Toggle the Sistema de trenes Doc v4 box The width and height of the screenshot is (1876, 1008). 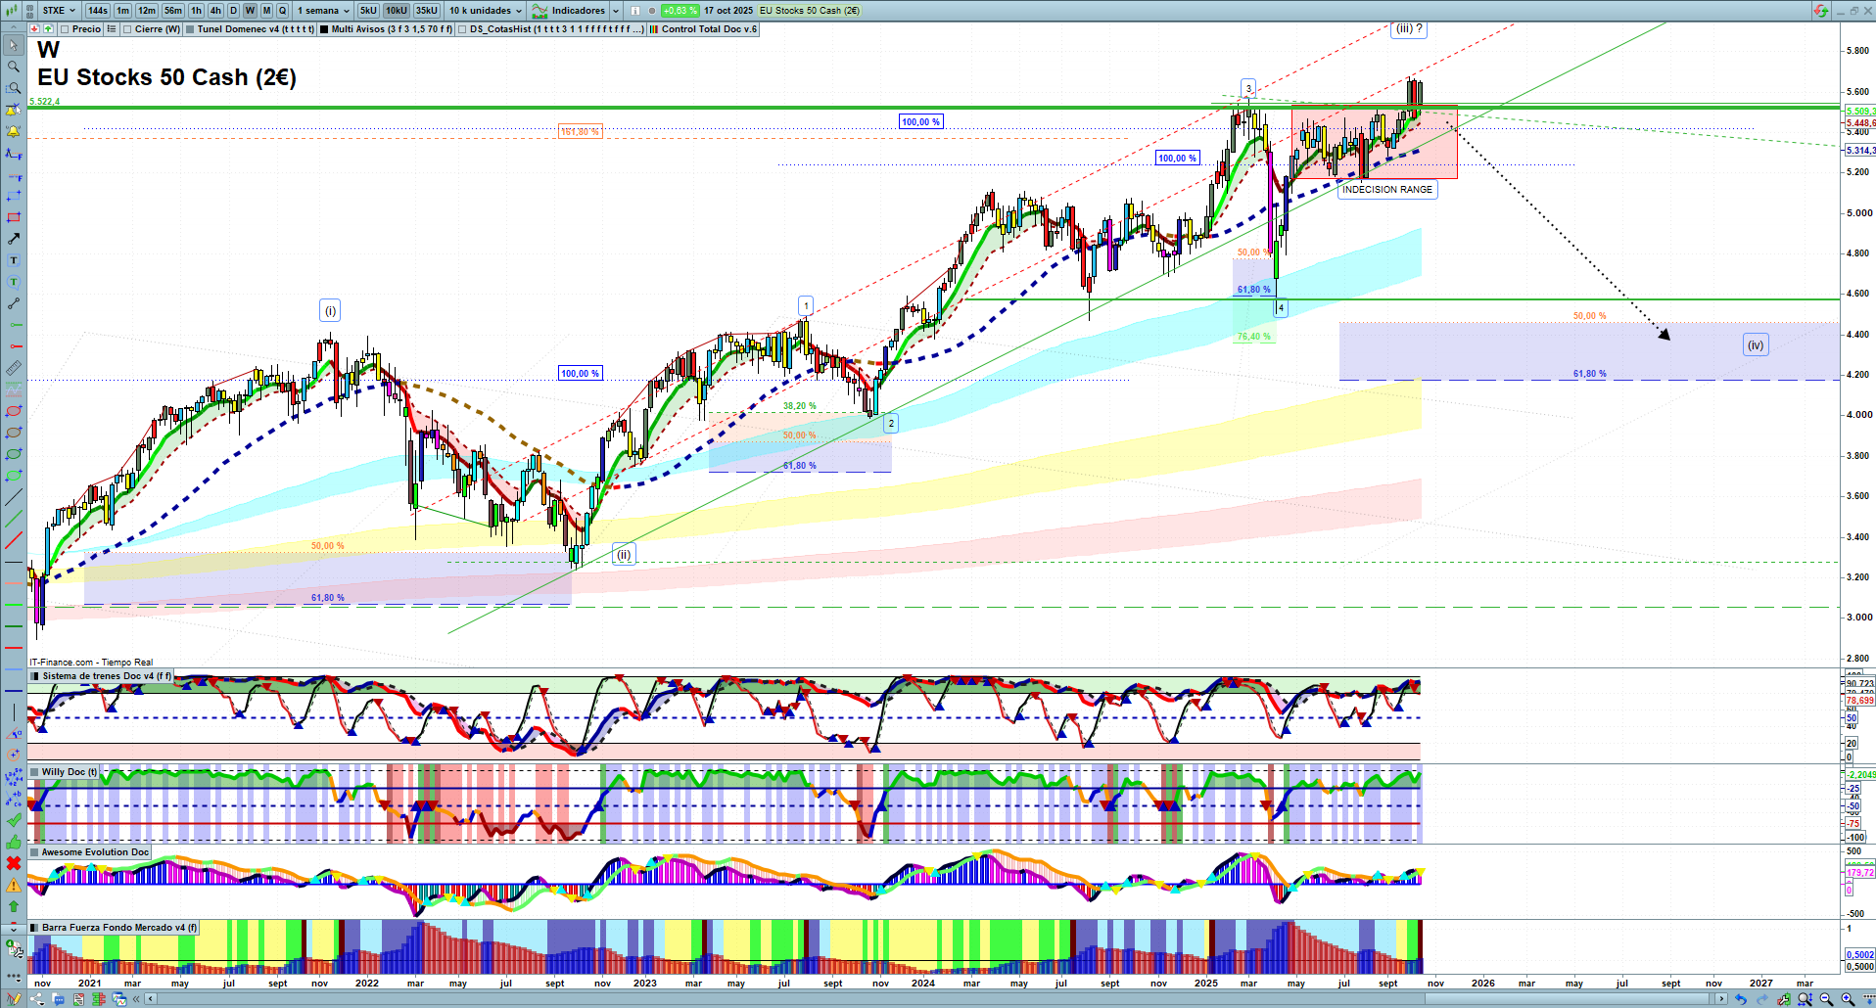coord(35,676)
